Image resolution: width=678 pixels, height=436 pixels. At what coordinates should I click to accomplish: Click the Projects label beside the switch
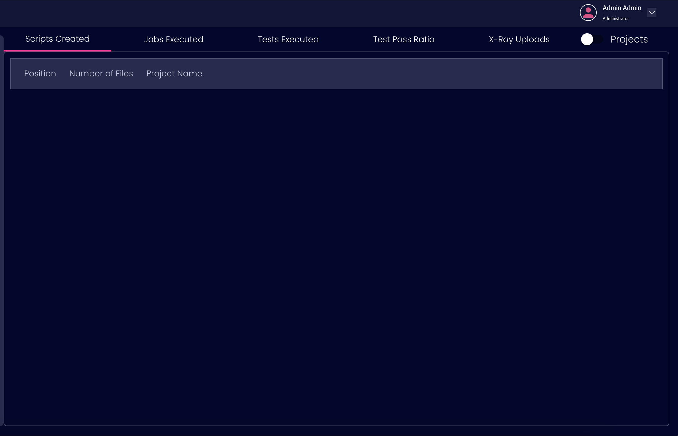(x=629, y=39)
